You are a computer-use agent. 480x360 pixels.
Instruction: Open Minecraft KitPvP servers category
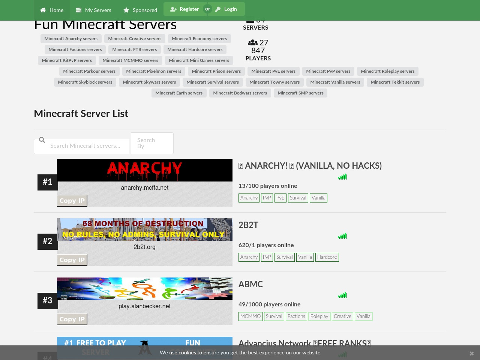(67, 60)
